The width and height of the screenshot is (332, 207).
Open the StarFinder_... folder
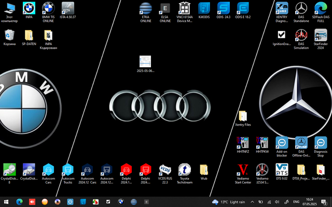[321, 172]
